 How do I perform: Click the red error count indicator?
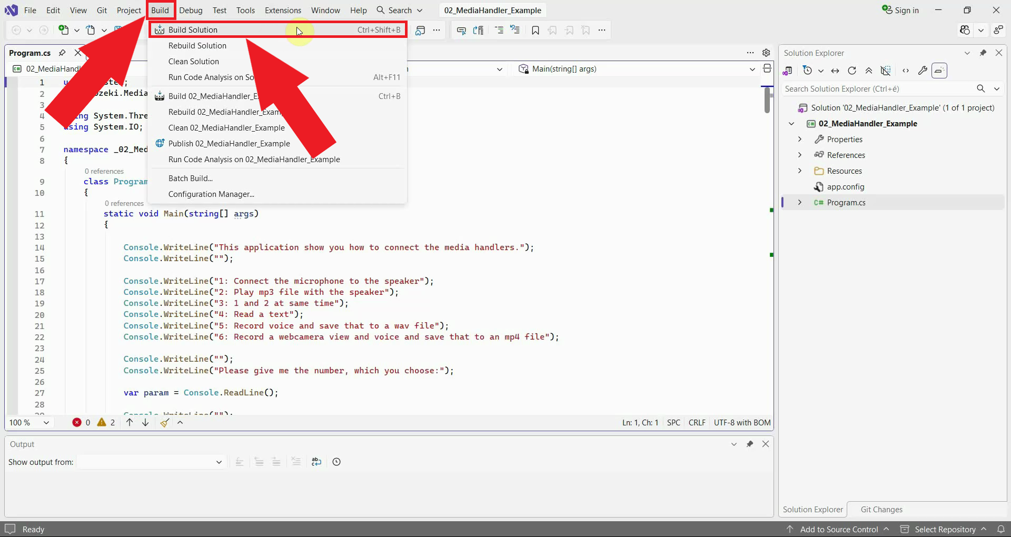pos(81,422)
